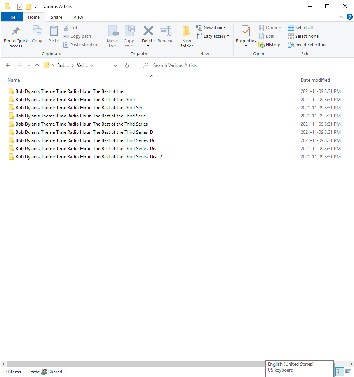Click Select all in the ribbon
The width and height of the screenshot is (354, 377).
(300, 28)
